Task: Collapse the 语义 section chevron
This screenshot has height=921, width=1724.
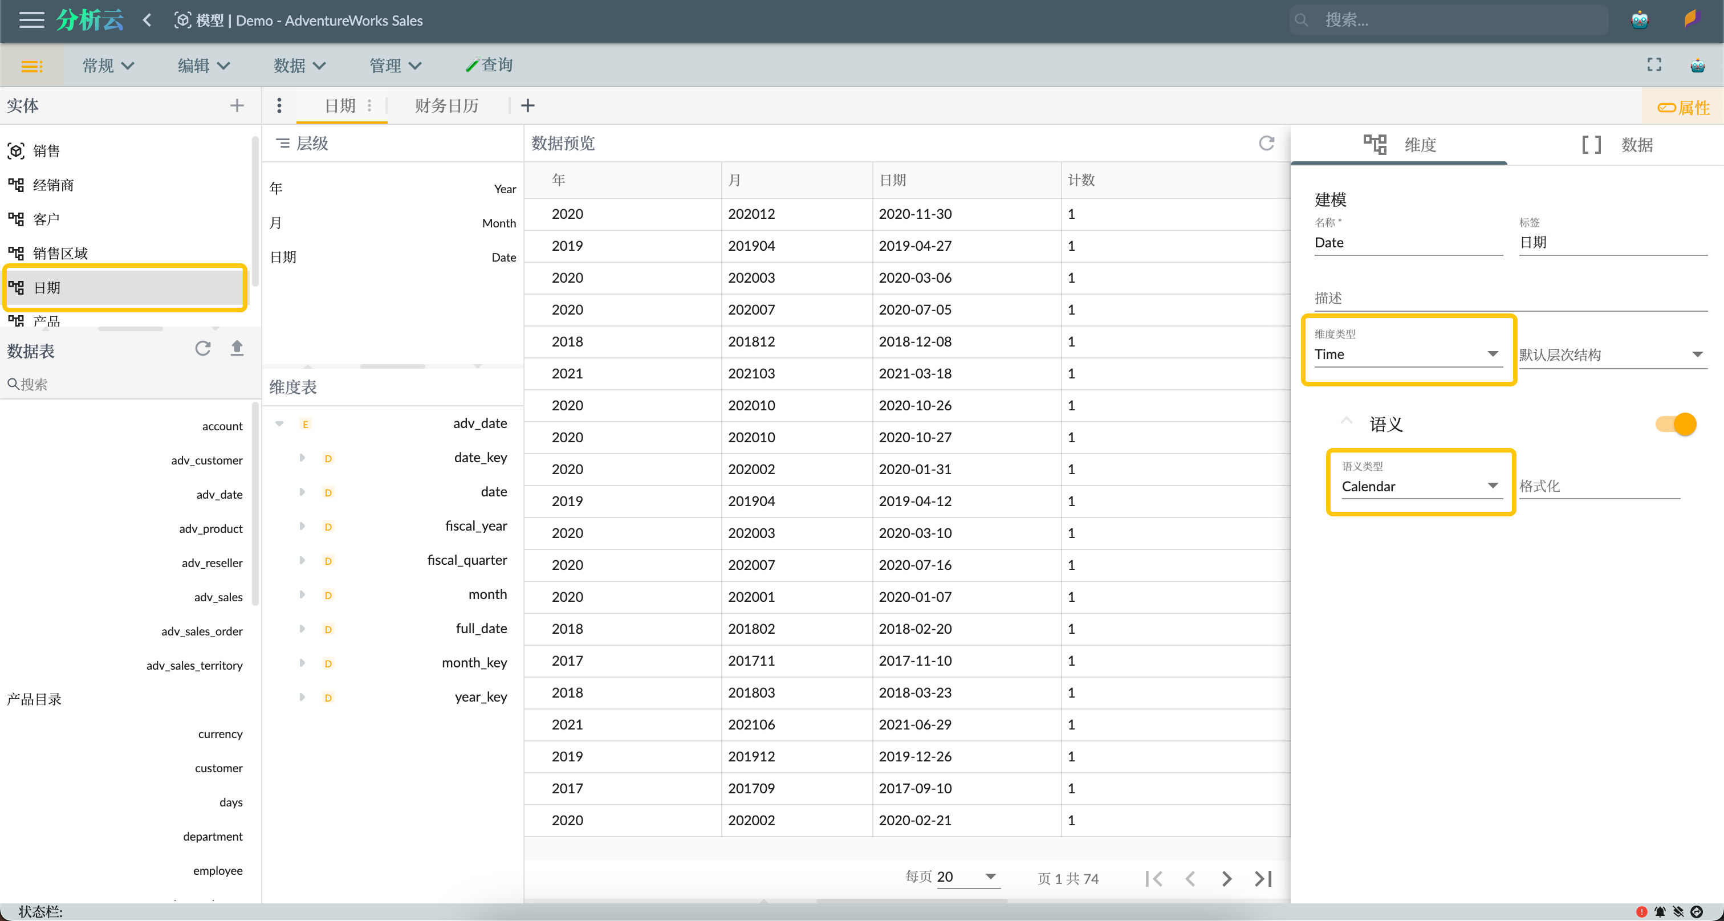Action: point(1347,421)
